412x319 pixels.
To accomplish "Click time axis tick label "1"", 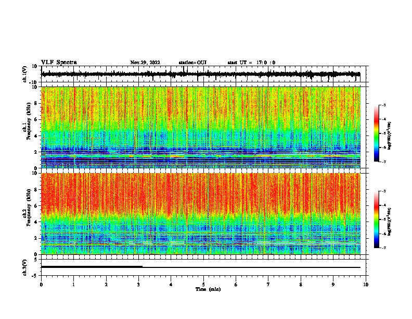I will 74,285.
